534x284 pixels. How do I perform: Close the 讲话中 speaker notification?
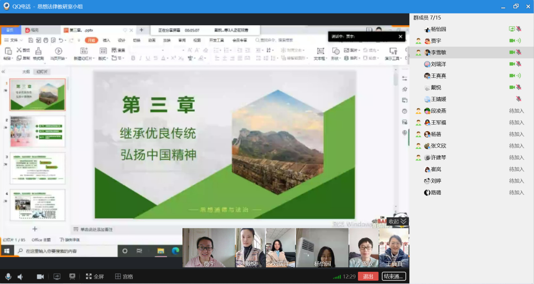point(400,37)
